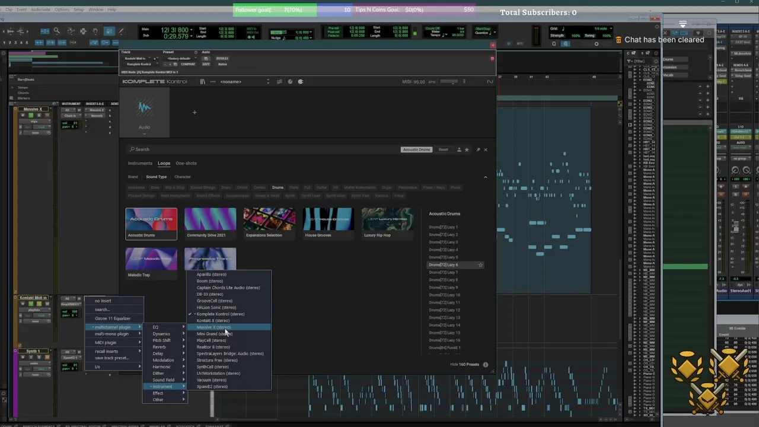The image size is (759, 427).
Task: Click the Pro Tools mixer channel fader
Action: pyautogui.click(x=736, y=227)
